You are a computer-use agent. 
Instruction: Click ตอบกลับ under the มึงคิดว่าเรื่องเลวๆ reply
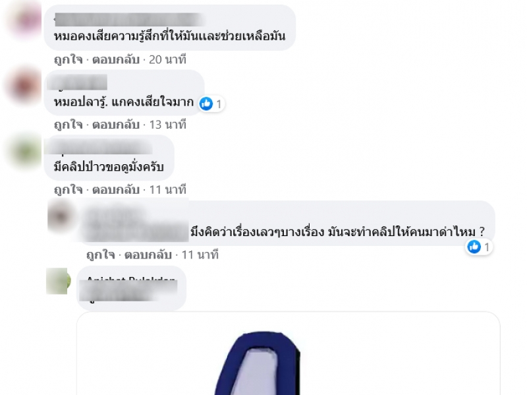click(x=148, y=255)
